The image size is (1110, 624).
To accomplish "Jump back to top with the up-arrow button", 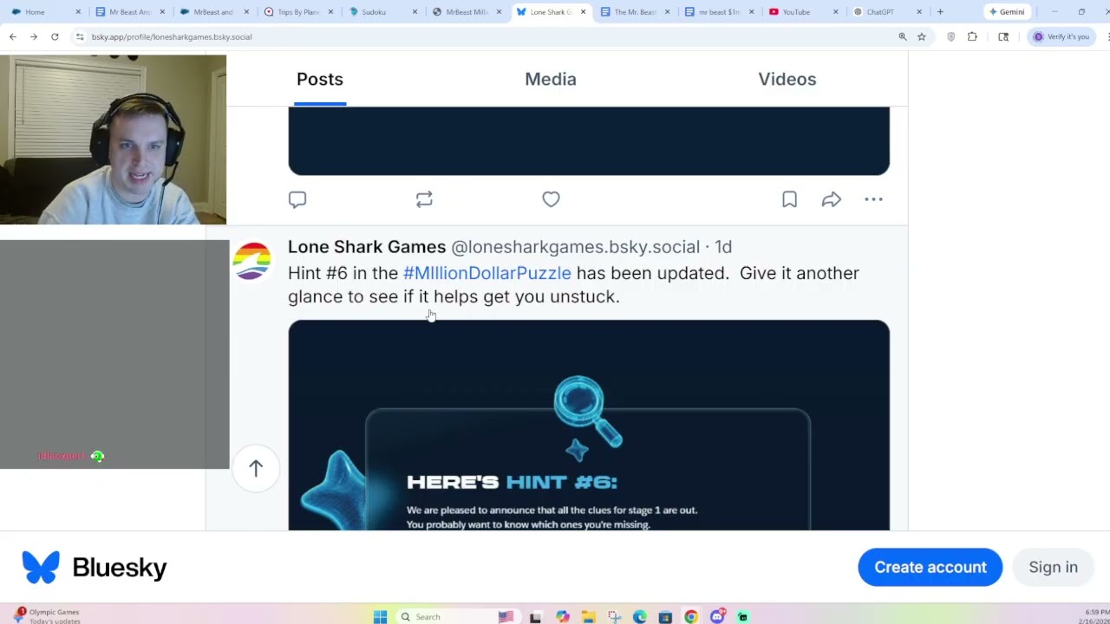I will pos(256,468).
